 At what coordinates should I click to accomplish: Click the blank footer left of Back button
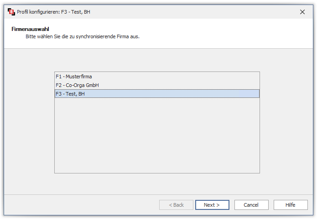(x=82, y=205)
